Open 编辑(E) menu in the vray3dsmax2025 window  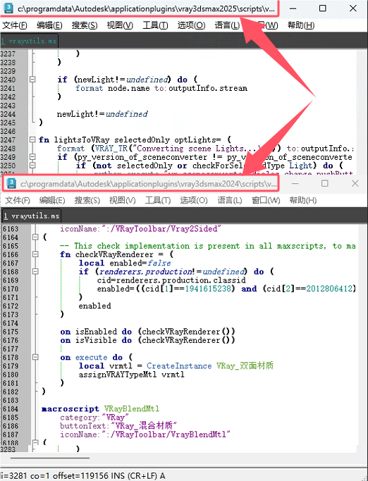(49, 25)
